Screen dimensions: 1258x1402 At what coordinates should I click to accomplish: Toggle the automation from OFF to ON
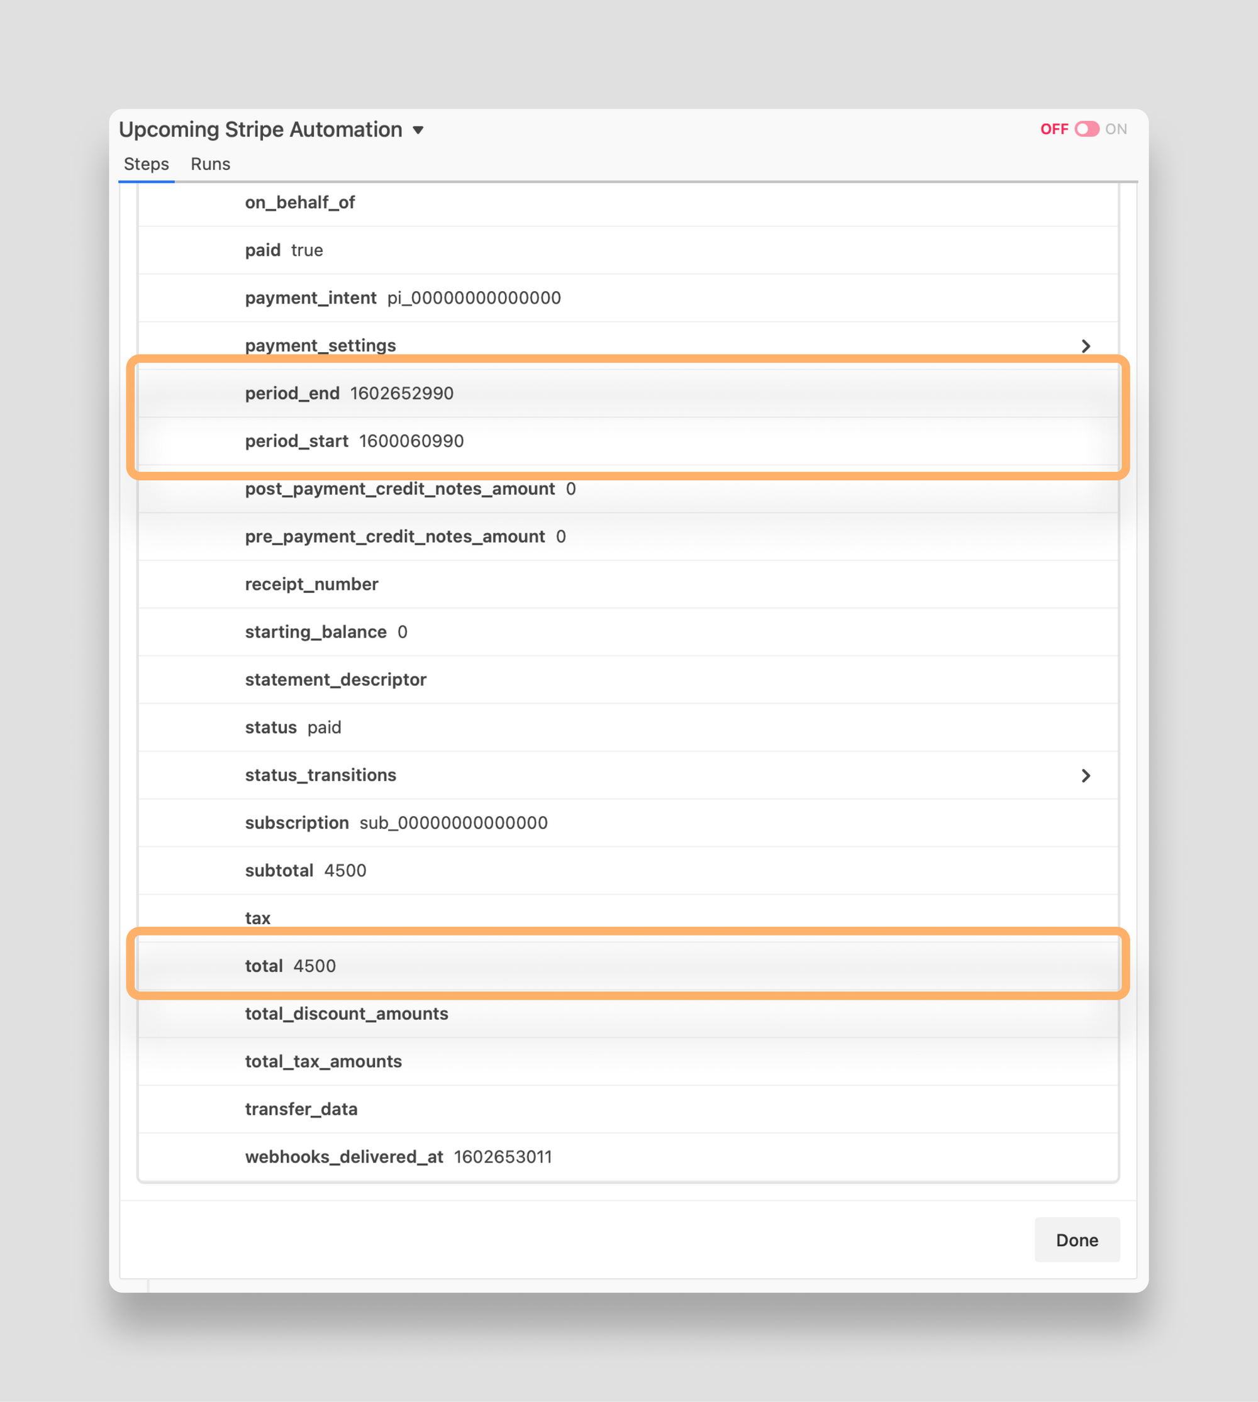pos(1086,130)
